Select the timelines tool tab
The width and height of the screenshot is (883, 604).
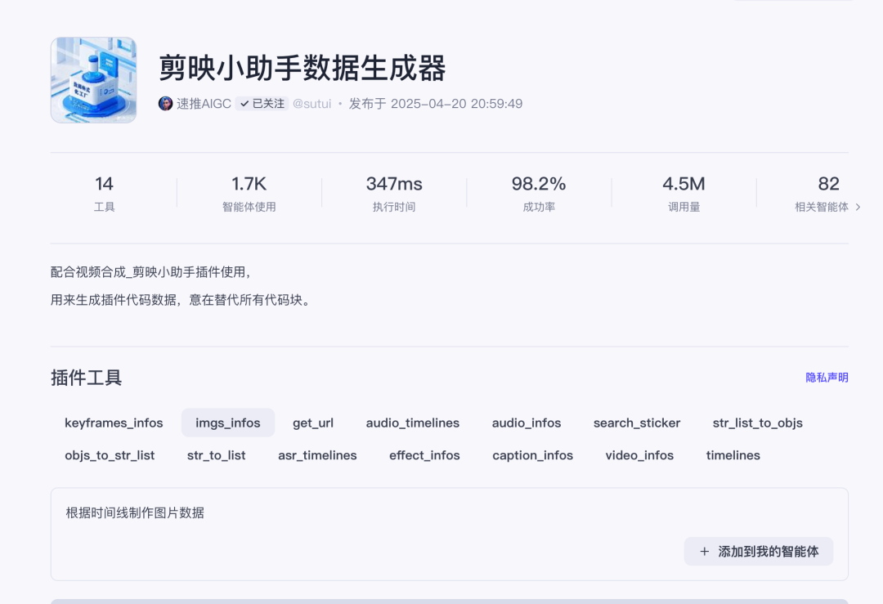(x=733, y=455)
